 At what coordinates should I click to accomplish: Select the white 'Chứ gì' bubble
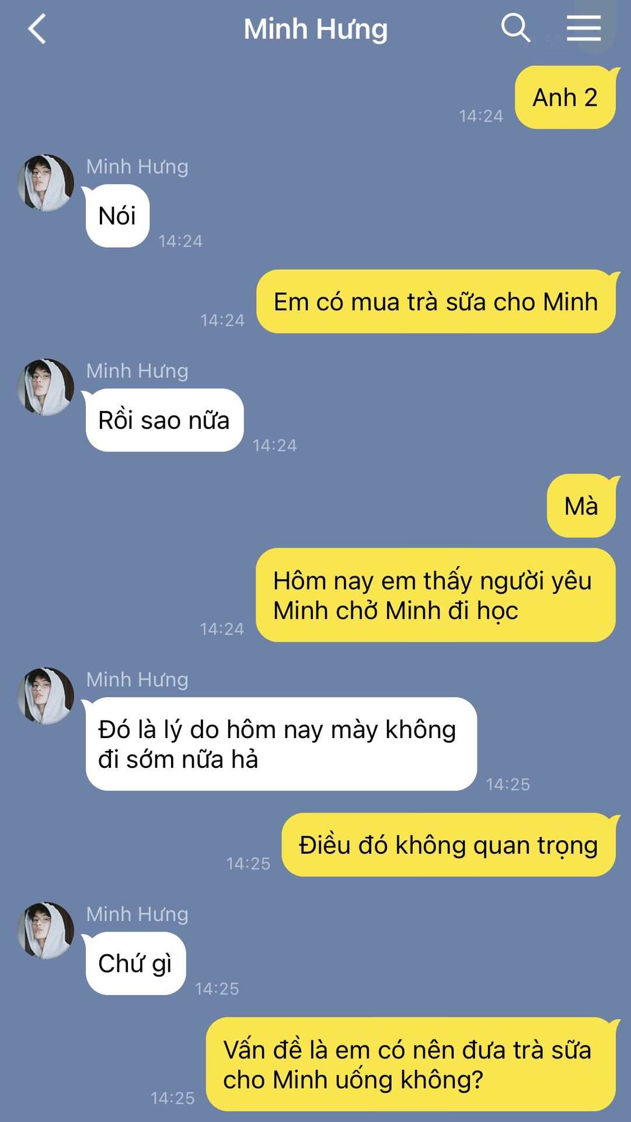pyautogui.click(x=135, y=963)
